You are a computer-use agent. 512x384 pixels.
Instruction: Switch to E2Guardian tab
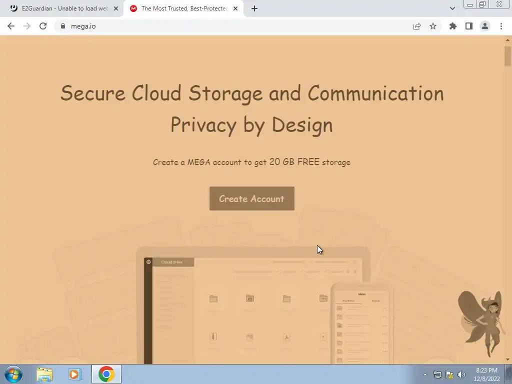(62, 8)
